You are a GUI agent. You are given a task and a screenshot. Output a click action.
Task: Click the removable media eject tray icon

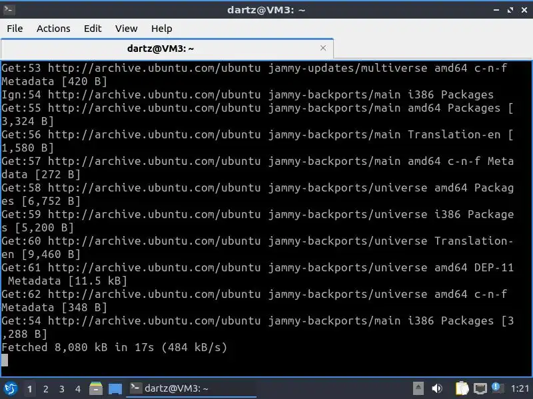click(x=418, y=388)
